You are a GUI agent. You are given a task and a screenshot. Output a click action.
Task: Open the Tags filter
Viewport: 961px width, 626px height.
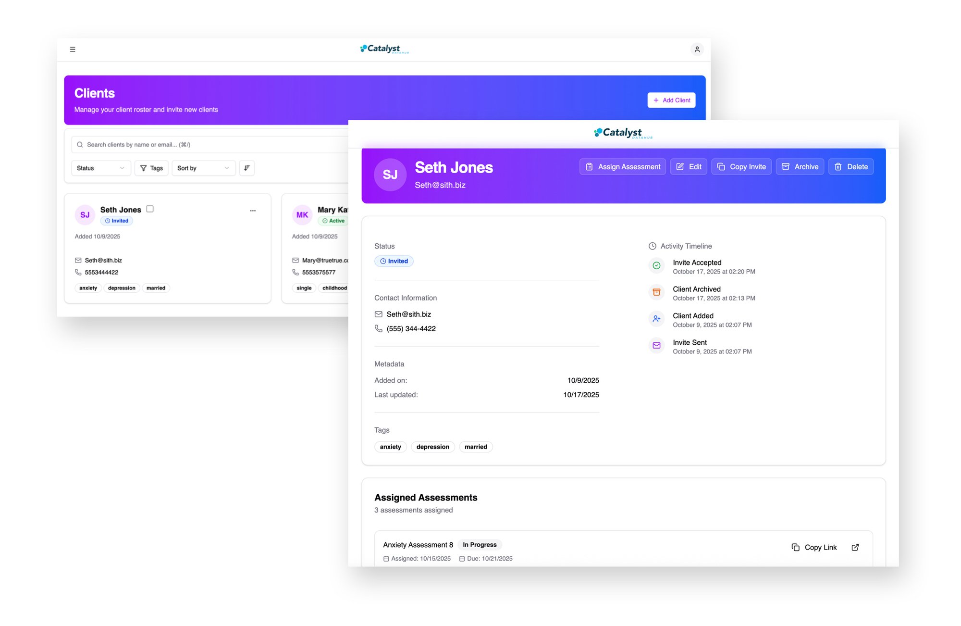(151, 168)
